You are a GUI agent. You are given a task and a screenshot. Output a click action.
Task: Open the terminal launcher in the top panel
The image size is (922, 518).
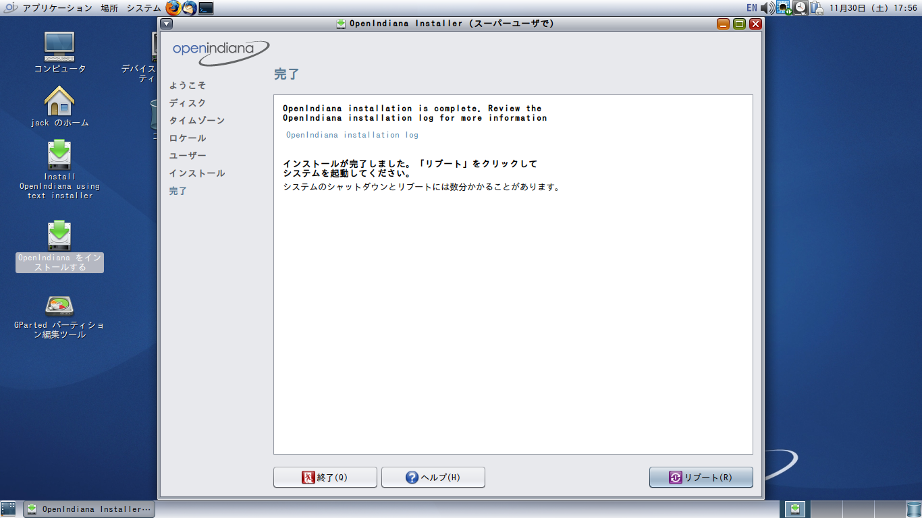pos(206,8)
